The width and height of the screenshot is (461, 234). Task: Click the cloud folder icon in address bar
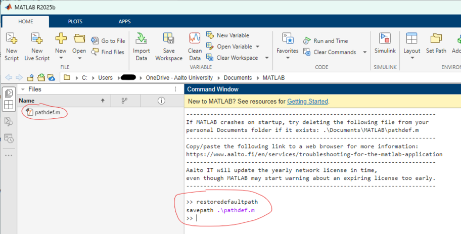pos(51,78)
